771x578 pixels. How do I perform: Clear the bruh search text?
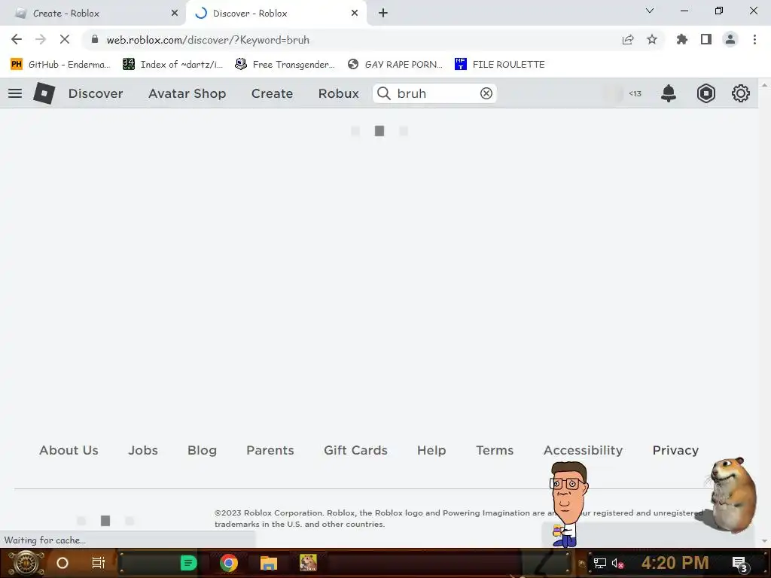coord(486,93)
